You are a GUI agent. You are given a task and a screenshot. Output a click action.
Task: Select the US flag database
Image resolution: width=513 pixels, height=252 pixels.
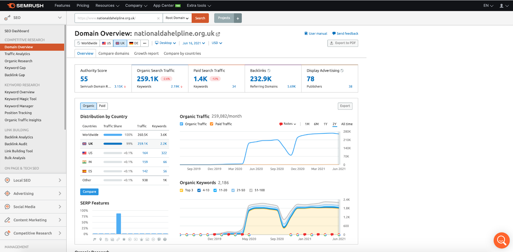click(106, 43)
